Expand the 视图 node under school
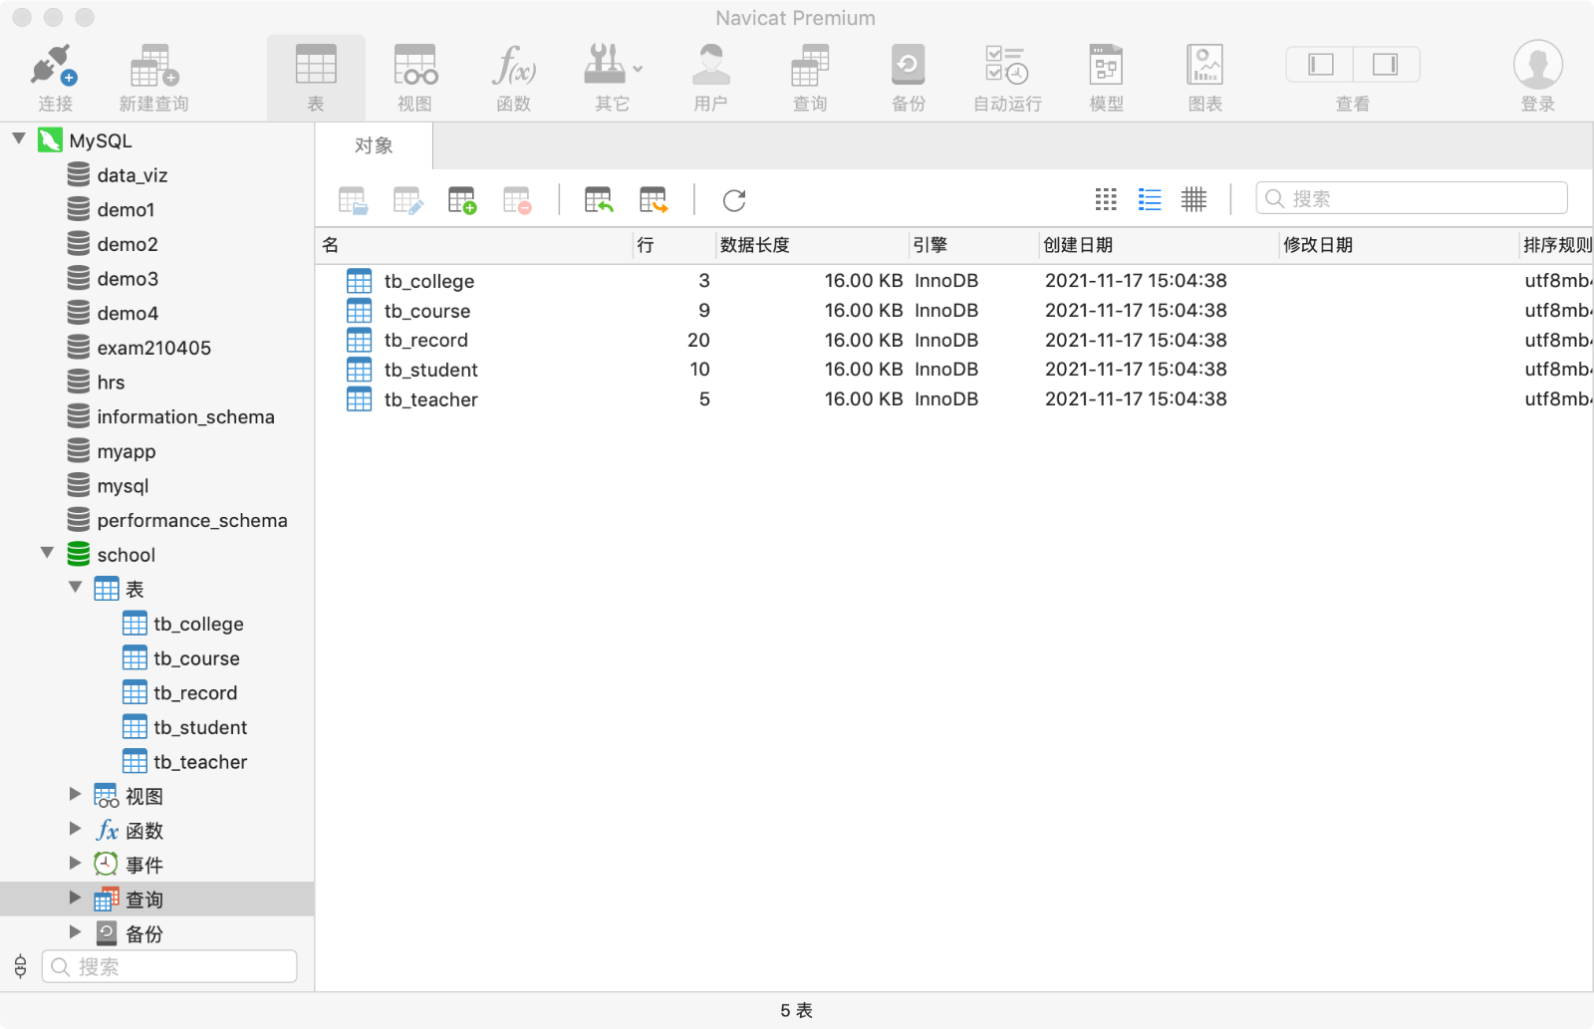The height and width of the screenshot is (1029, 1594). tap(75, 795)
